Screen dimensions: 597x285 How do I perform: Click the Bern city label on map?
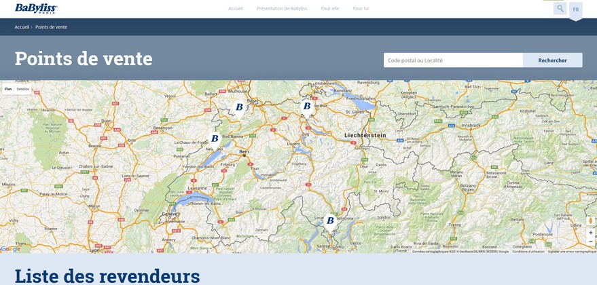244,151
